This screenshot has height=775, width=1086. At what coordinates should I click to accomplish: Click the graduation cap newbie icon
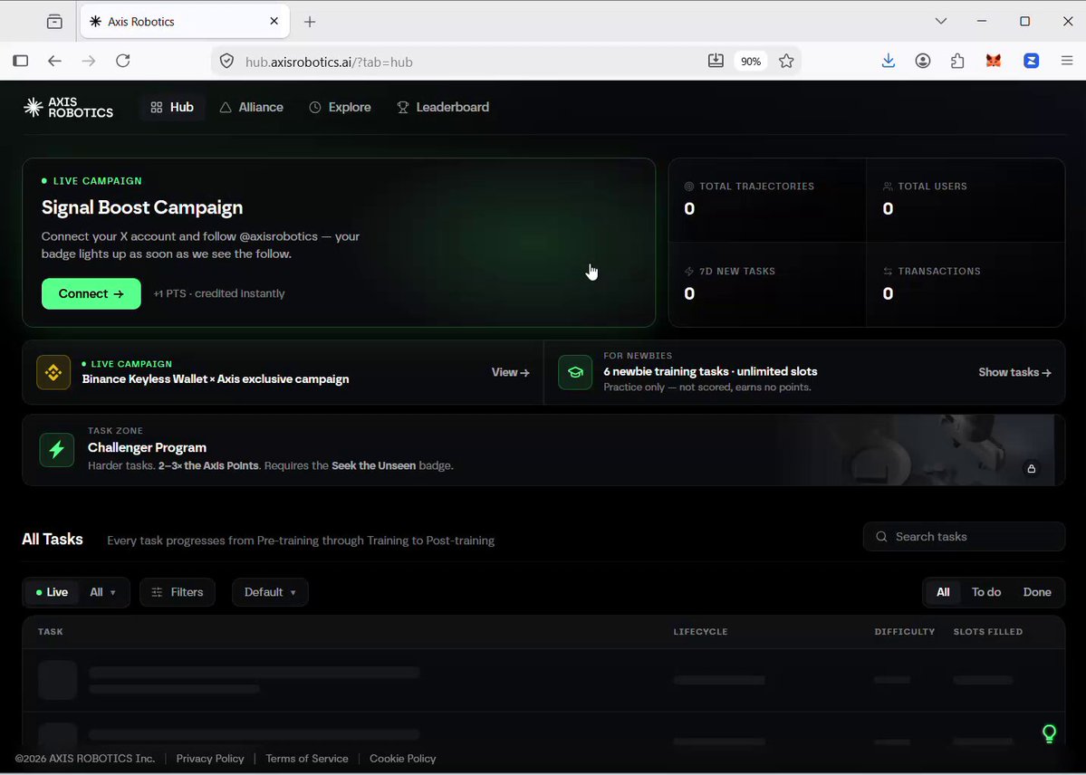point(575,373)
